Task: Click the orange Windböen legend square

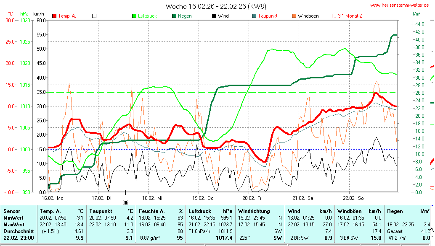Action: point(294,16)
